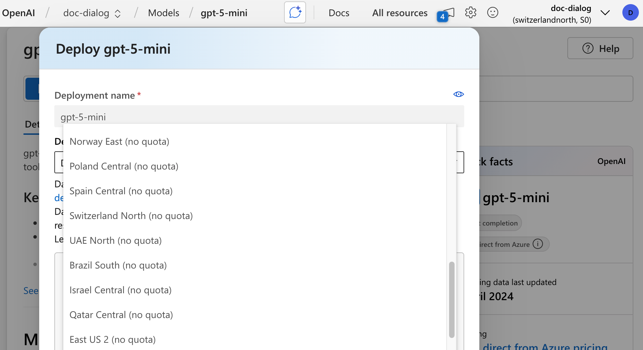
Task: Select Poland Central (no quota) option
Action: pyautogui.click(x=255, y=166)
